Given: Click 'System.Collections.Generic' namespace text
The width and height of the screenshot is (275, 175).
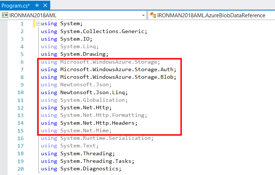Looking at the screenshot, I should point(102,31).
